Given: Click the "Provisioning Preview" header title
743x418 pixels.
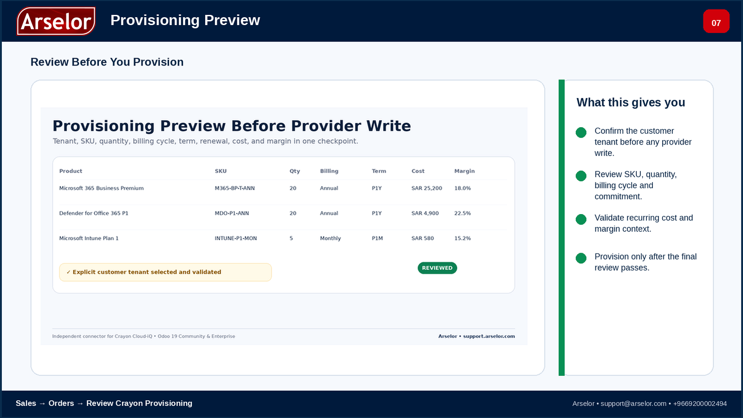Looking at the screenshot, I should coord(185,20).
